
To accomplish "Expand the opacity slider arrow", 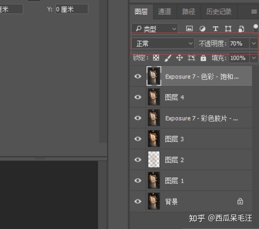I will (x=254, y=44).
